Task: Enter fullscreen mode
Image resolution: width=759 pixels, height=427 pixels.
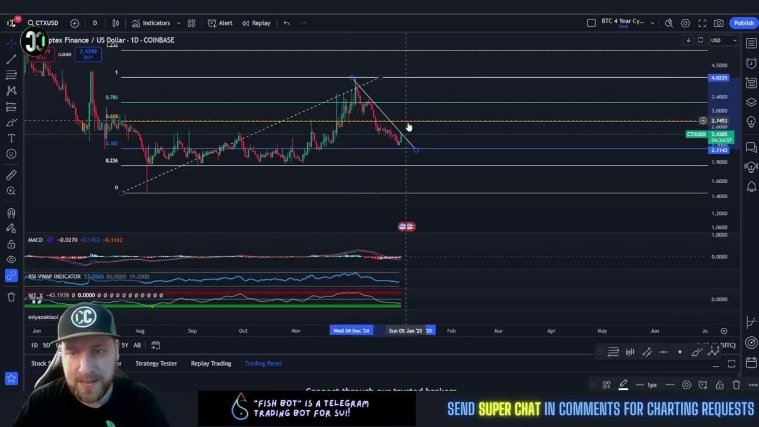Action: [702, 23]
